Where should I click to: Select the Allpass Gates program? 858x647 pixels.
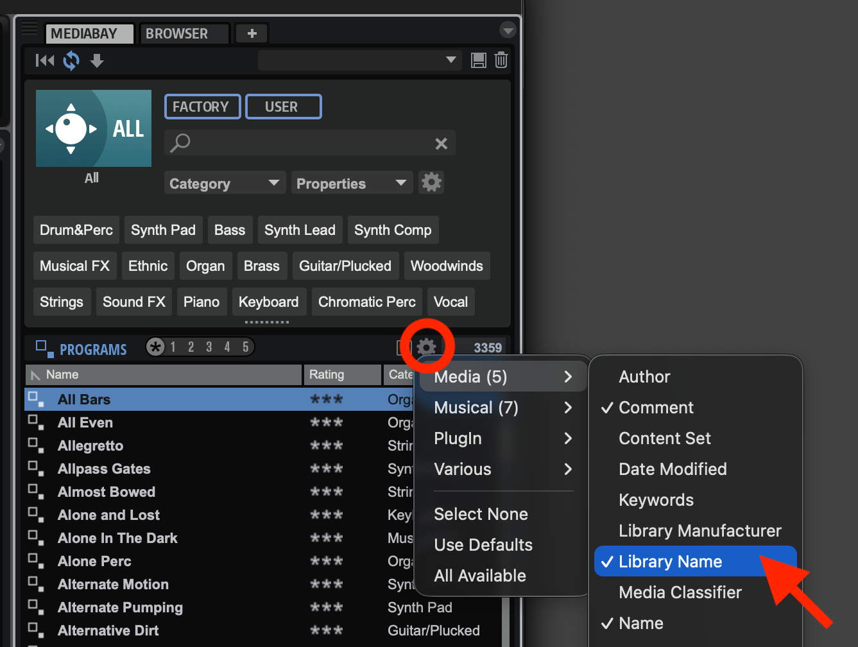(x=104, y=469)
